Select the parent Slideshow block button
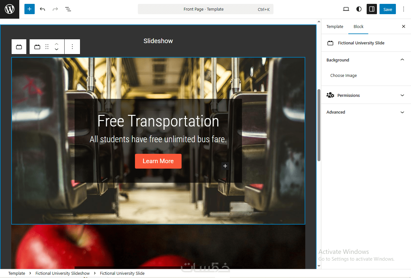Image resolution: width=411 pixels, height=278 pixels. tap(19, 47)
